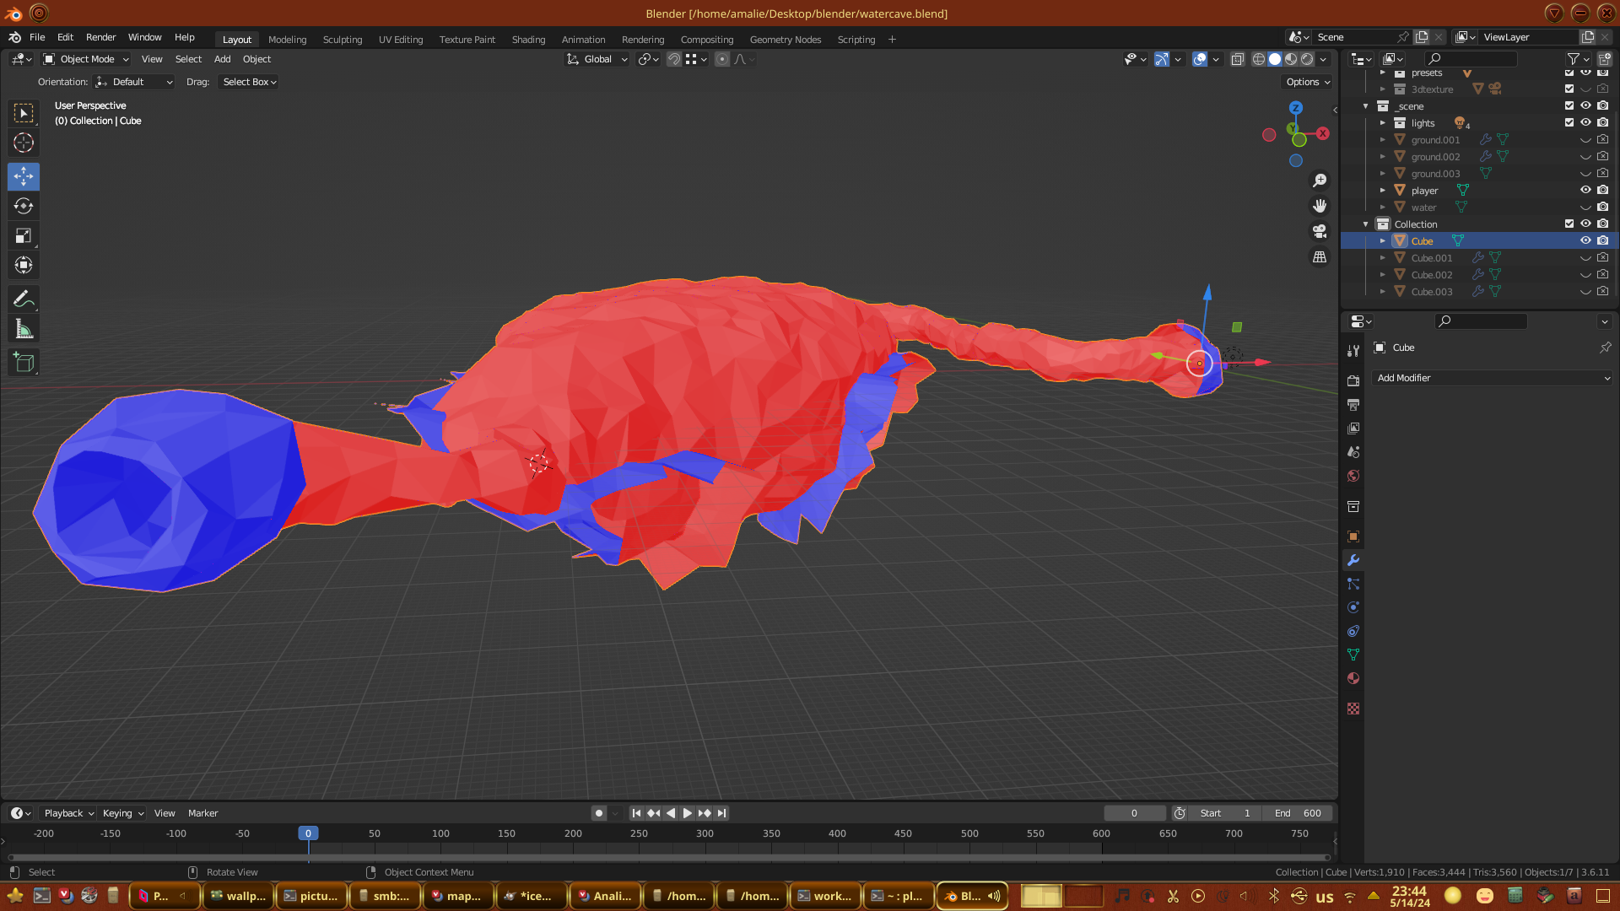1620x911 pixels.
Task: Activate the Annotate tool
Action: tap(24, 299)
